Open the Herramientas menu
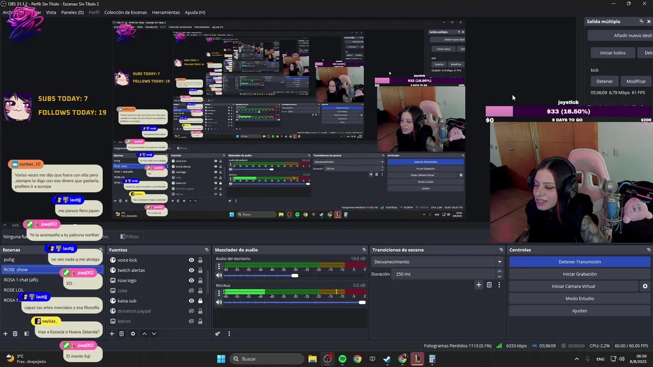Screen dimensions: 653x367 166,12
